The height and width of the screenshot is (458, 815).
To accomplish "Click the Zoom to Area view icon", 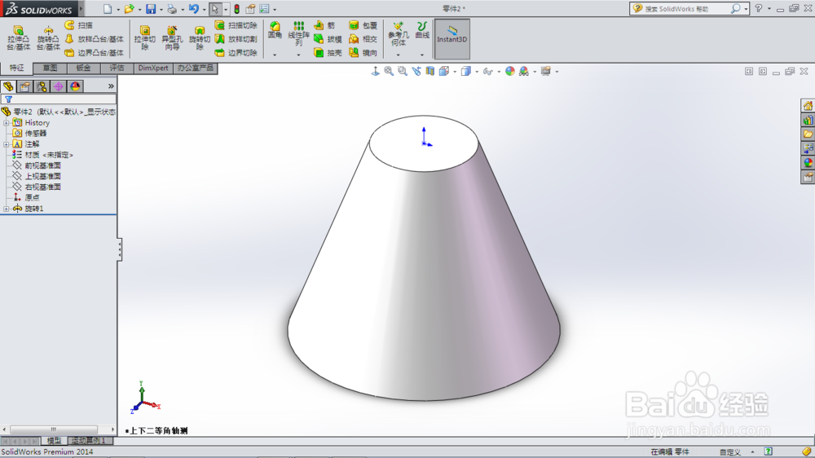I will point(403,71).
